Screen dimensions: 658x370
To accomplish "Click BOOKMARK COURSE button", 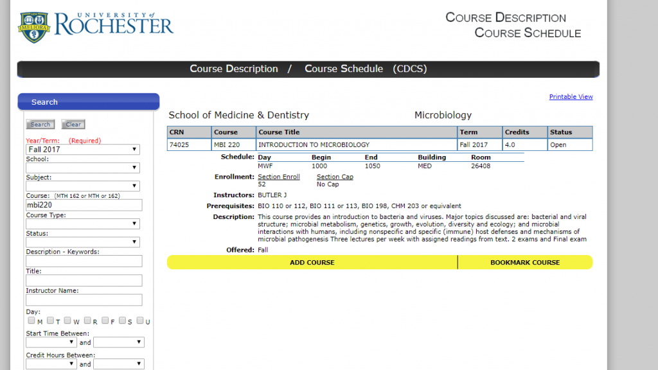I will pos(525,263).
